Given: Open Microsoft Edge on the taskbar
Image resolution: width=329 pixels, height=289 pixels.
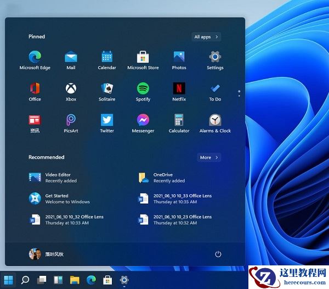Looking at the screenshot, I should pyautogui.click(x=91, y=280).
